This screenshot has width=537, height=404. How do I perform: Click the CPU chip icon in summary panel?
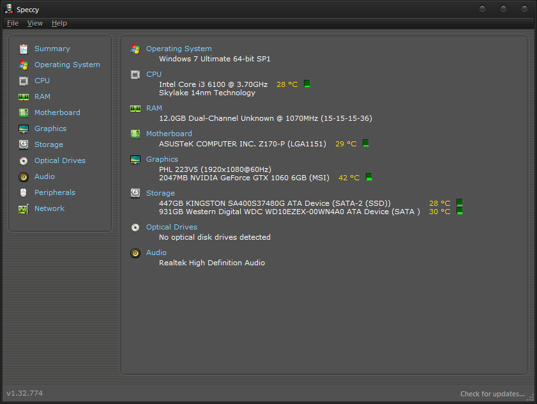pyautogui.click(x=135, y=74)
